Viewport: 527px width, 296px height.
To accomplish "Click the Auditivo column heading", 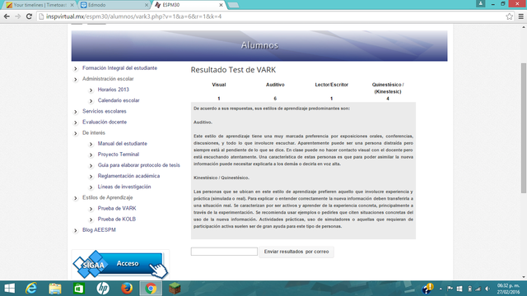I will (x=275, y=85).
